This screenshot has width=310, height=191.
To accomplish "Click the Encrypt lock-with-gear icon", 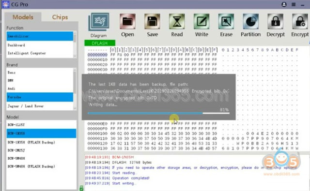I will [x=300, y=21].
